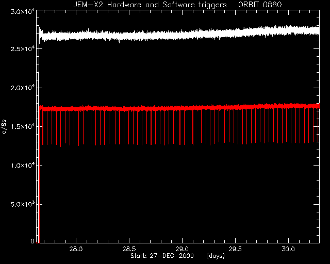
Task: Click the 1.0×10⁴ y-axis tick label
Action: coord(23,165)
